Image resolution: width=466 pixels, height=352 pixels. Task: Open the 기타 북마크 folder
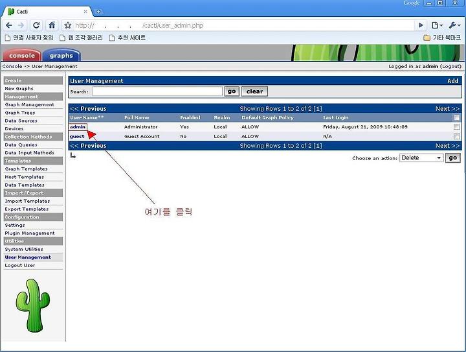tap(442, 38)
